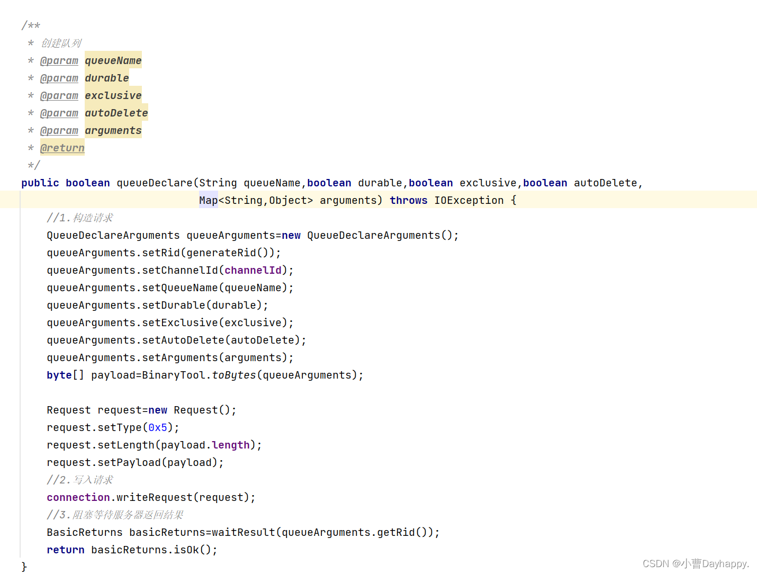Click the setQueueName(queueName) line
Image resolution: width=757 pixels, height=574 pixels.
(x=170, y=288)
